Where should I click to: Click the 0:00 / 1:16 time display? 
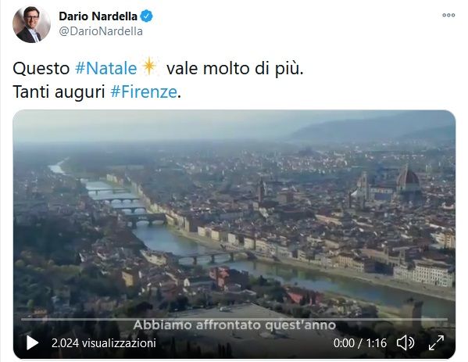(360, 343)
